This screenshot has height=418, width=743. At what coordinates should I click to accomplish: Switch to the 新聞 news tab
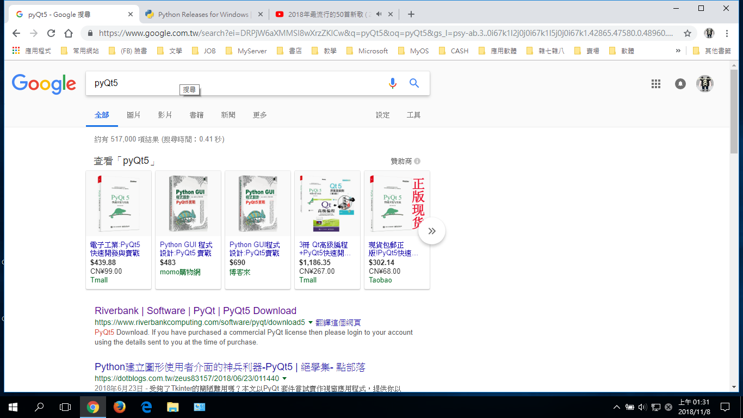tap(228, 115)
